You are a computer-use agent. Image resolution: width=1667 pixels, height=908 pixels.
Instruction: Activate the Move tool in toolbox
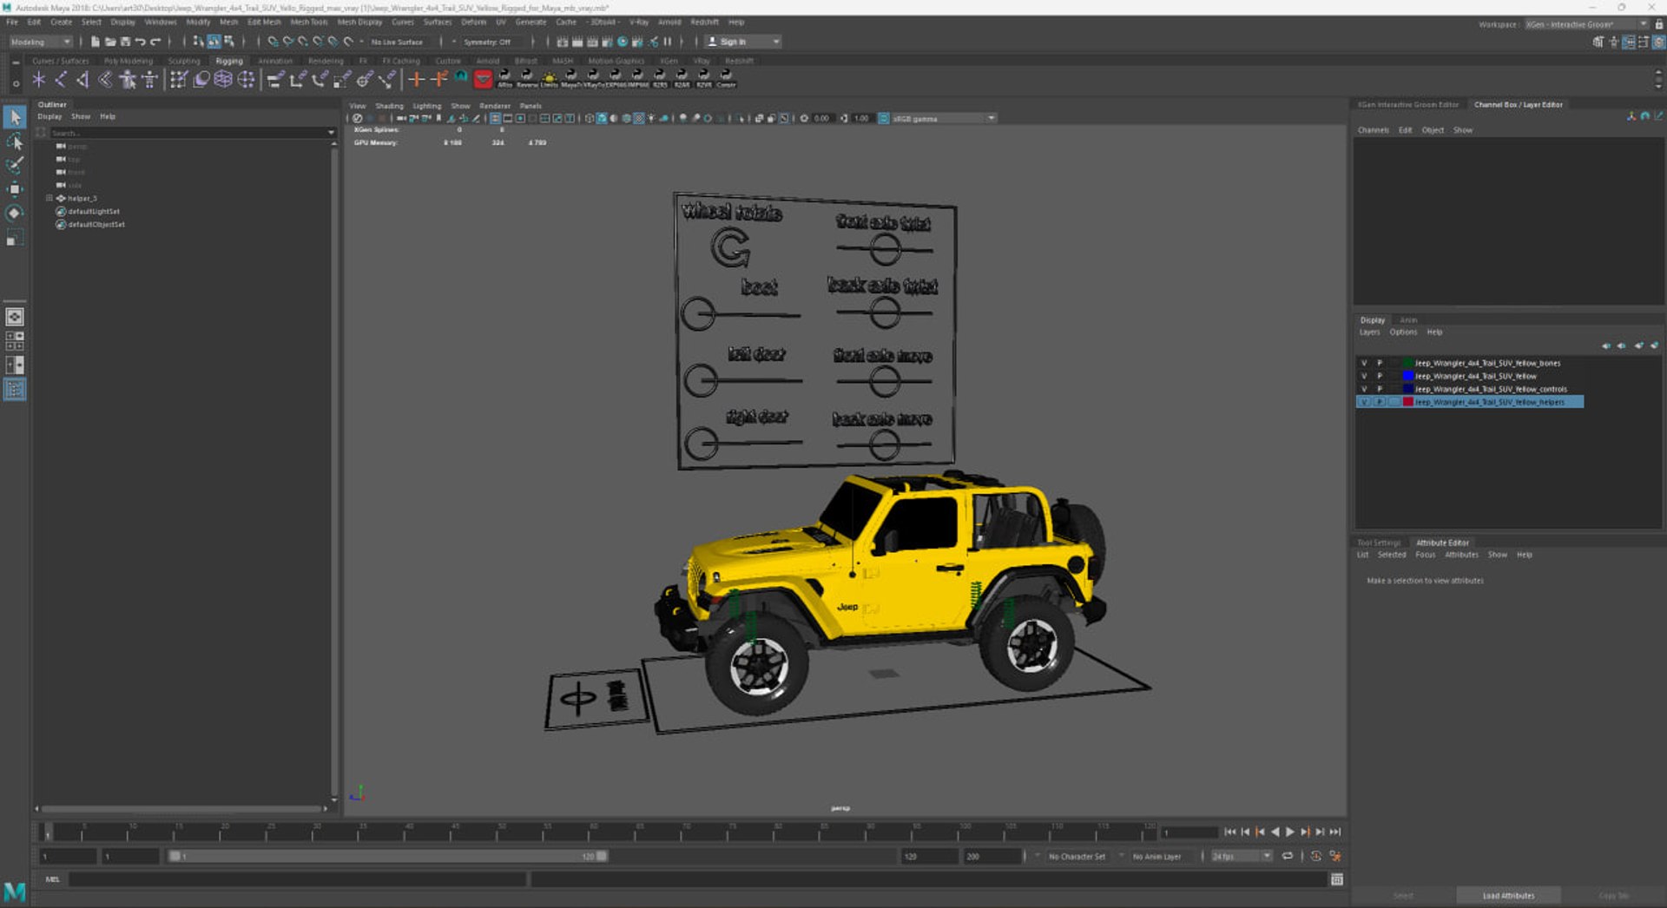click(x=15, y=188)
